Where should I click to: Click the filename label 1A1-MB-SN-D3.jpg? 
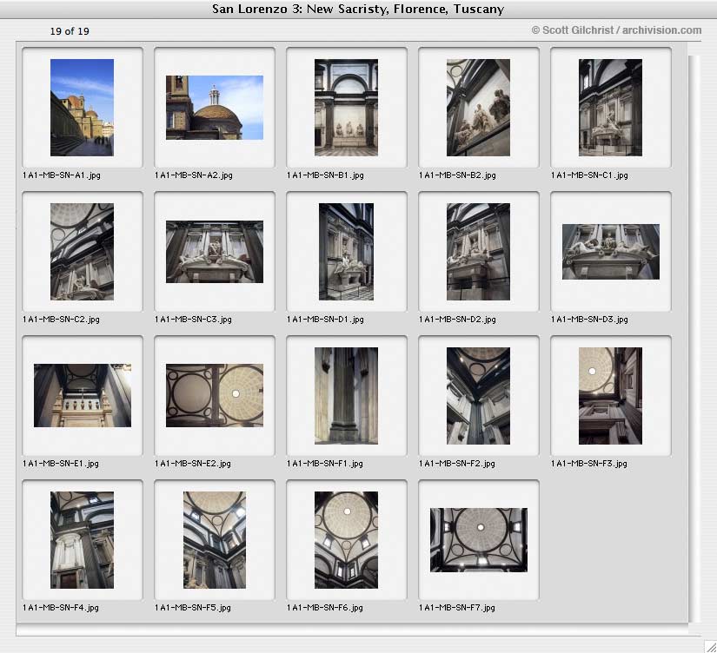pos(589,320)
